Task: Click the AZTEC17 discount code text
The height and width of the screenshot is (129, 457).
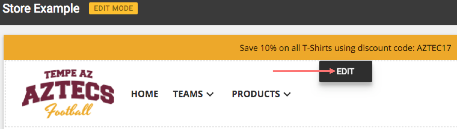Action: tap(434, 48)
